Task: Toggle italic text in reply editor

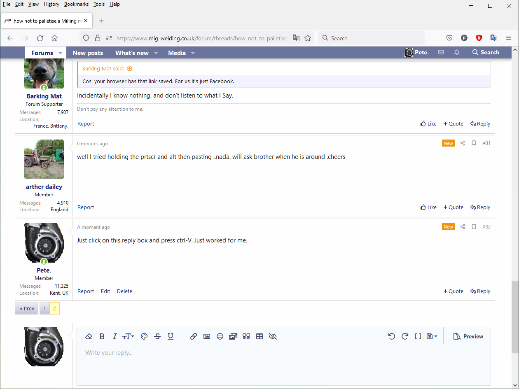Action: click(115, 336)
